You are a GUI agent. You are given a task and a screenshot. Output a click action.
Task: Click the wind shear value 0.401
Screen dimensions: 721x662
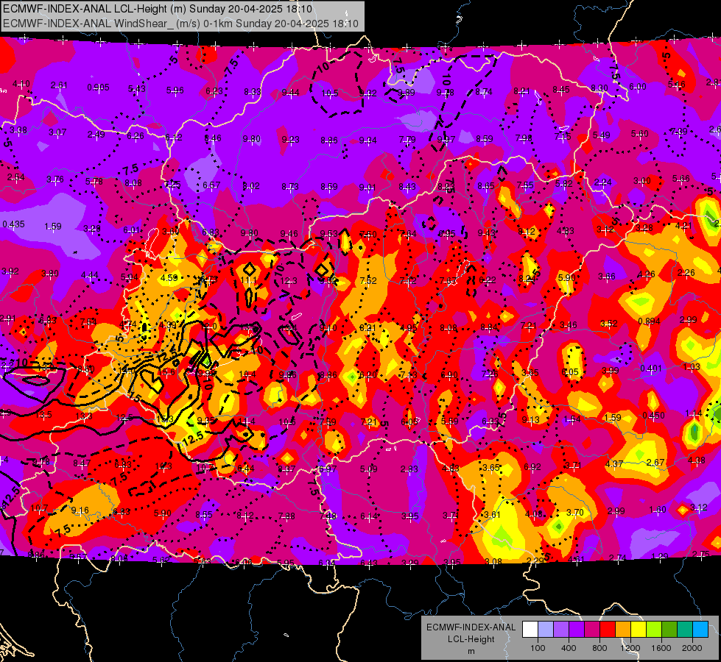(650, 369)
